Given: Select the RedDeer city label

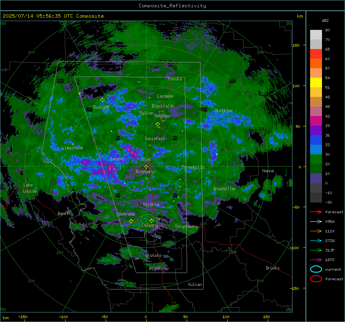Looking at the screenshot, I should (163, 116).
